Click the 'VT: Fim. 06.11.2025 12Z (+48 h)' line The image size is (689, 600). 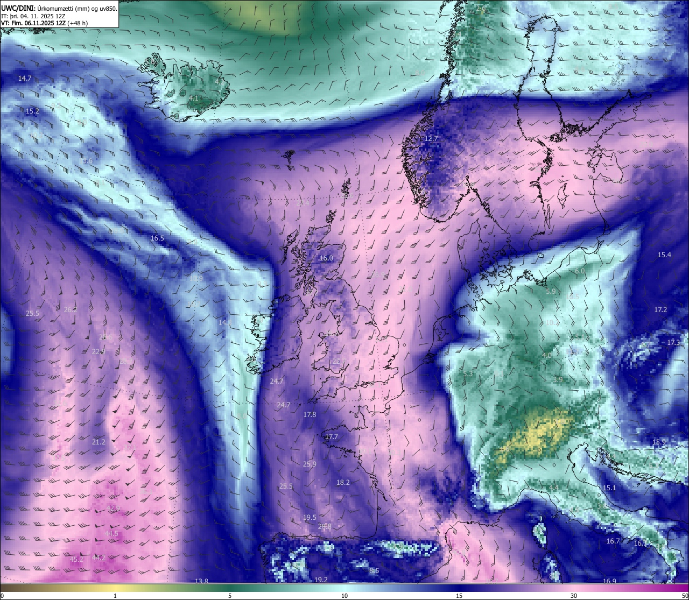pos(45,23)
